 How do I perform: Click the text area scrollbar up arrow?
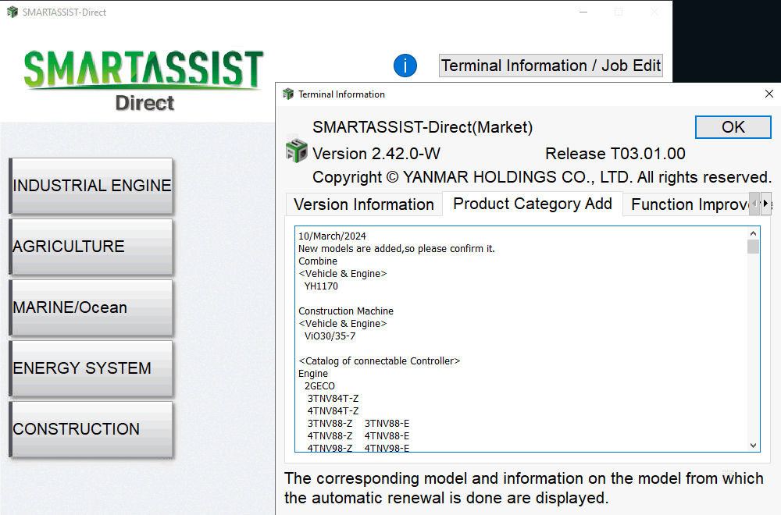pos(754,233)
